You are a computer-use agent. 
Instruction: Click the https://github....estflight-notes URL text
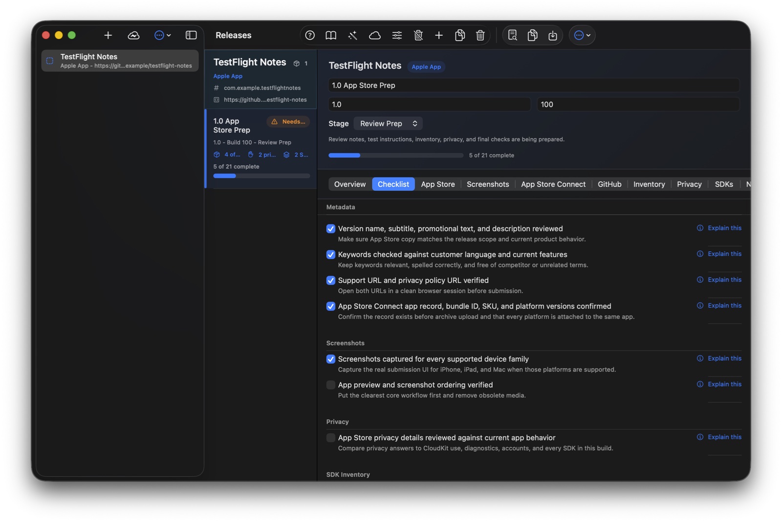(265, 100)
